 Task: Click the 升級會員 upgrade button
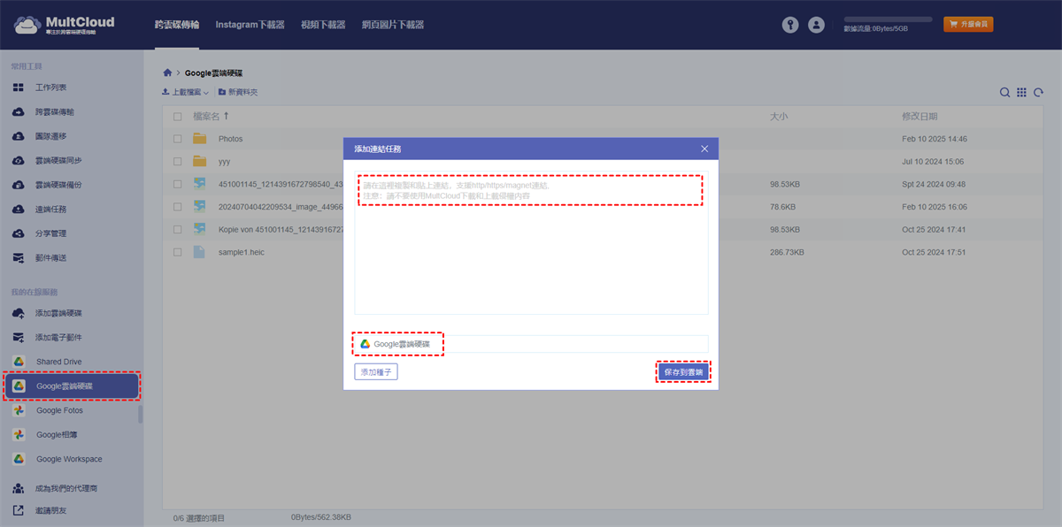pos(968,25)
